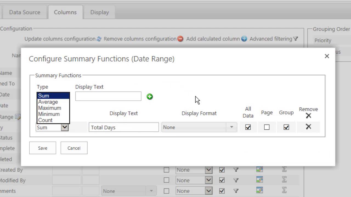This screenshot has height=197, width=351.
Task: Choose Maximum in the Type list
Action: pyautogui.click(x=53, y=108)
